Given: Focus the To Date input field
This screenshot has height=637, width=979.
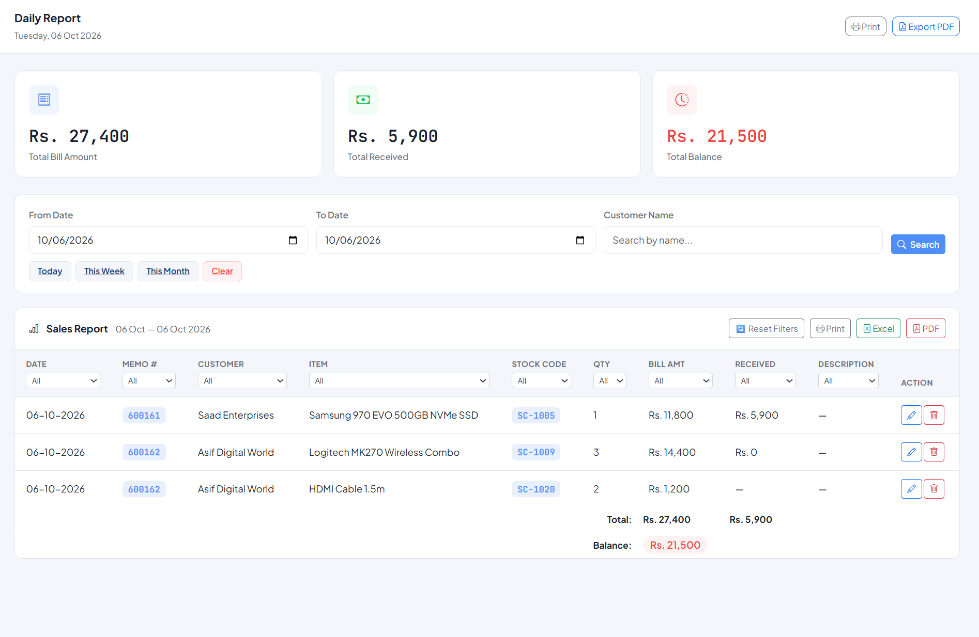Looking at the screenshot, I should [x=456, y=240].
